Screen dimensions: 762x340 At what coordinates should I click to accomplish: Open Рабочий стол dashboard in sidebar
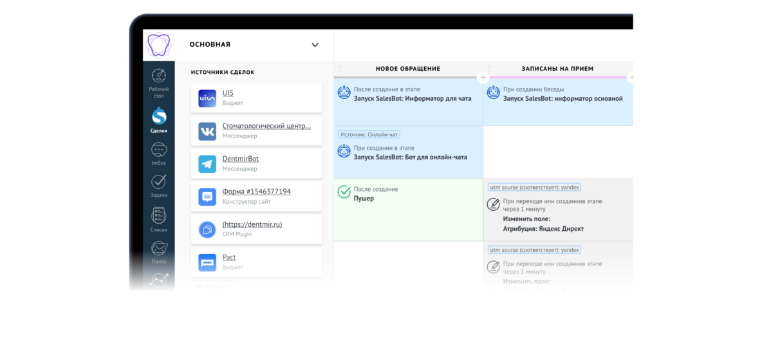tap(158, 84)
